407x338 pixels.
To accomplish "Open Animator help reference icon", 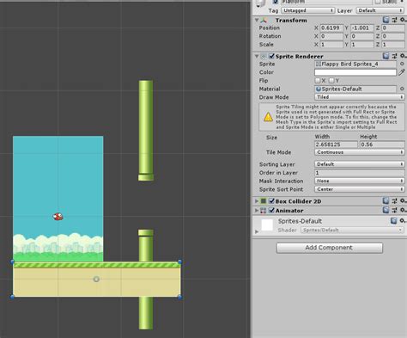I will (x=386, y=210).
